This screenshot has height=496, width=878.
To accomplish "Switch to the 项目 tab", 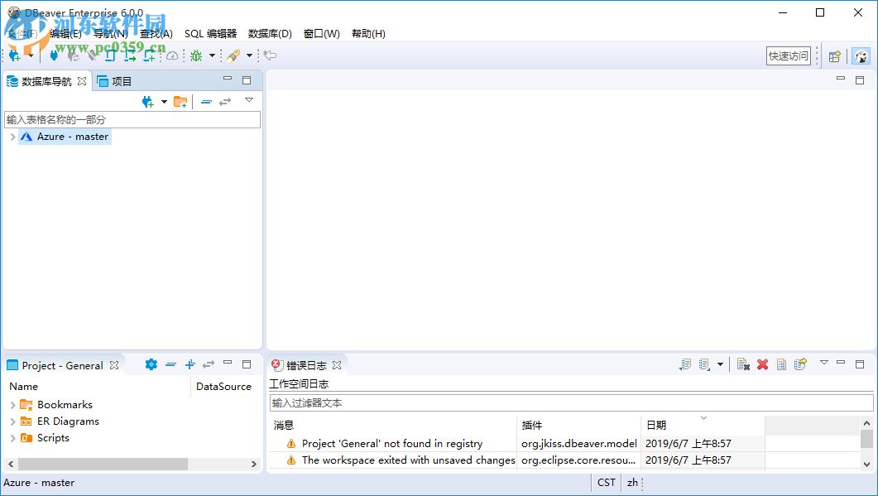I will 118,80.
